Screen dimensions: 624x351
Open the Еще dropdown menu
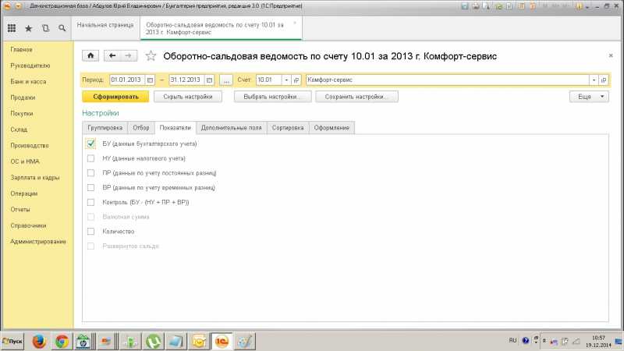point(589,97)
